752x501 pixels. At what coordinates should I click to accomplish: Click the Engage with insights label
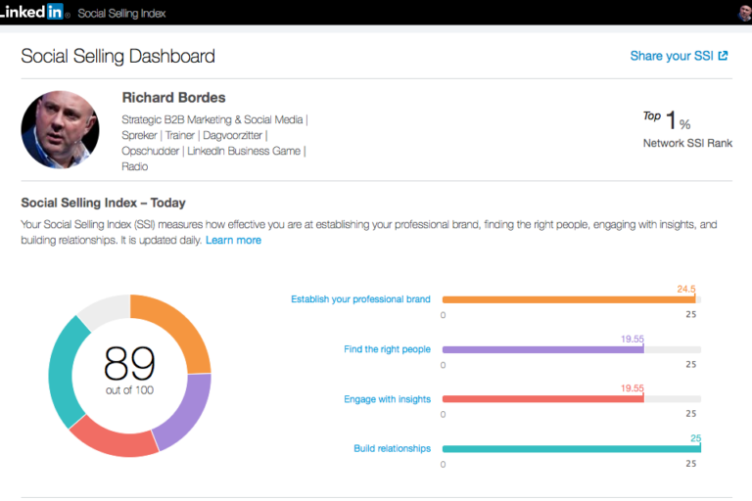tap(387, 399)
